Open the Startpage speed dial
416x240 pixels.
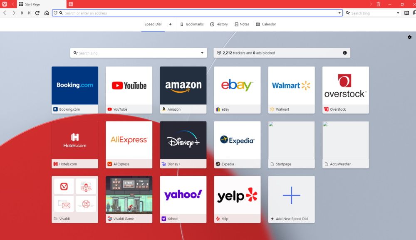tap(291, 144)
